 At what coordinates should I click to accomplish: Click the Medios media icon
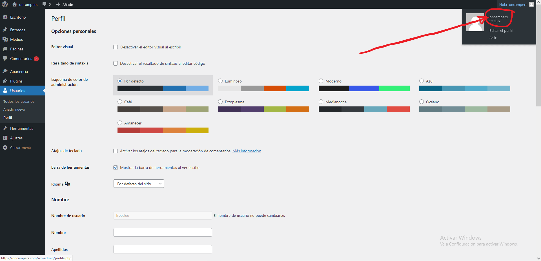point(5,39)
